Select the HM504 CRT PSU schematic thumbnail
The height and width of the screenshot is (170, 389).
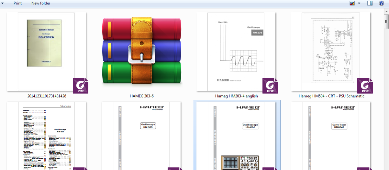(331, 52)
